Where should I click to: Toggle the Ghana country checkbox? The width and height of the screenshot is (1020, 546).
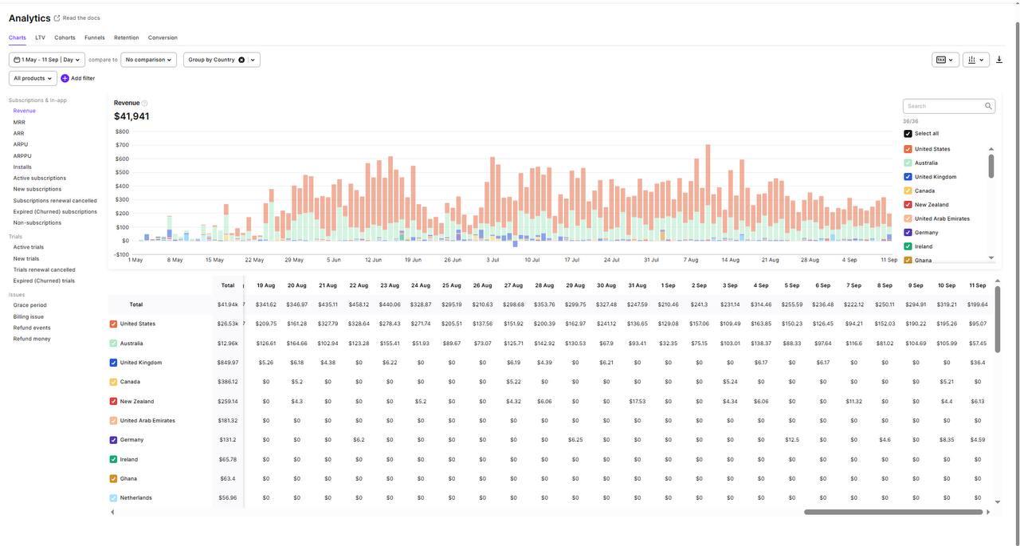pos(906,257)
